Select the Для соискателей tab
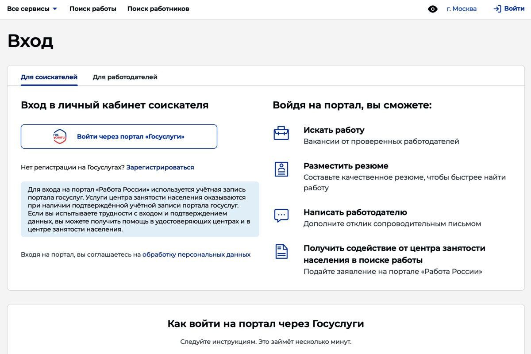531x354 pixels. pos(49,77)
